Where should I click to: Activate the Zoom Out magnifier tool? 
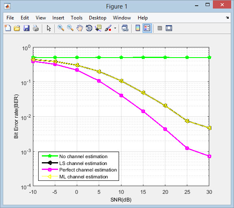(70, 28)
